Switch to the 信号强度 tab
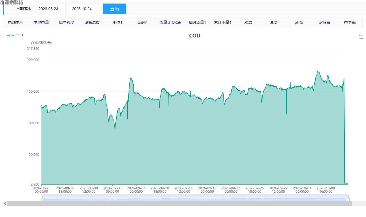Screen dimensions: 366x217 coord(66,22)
